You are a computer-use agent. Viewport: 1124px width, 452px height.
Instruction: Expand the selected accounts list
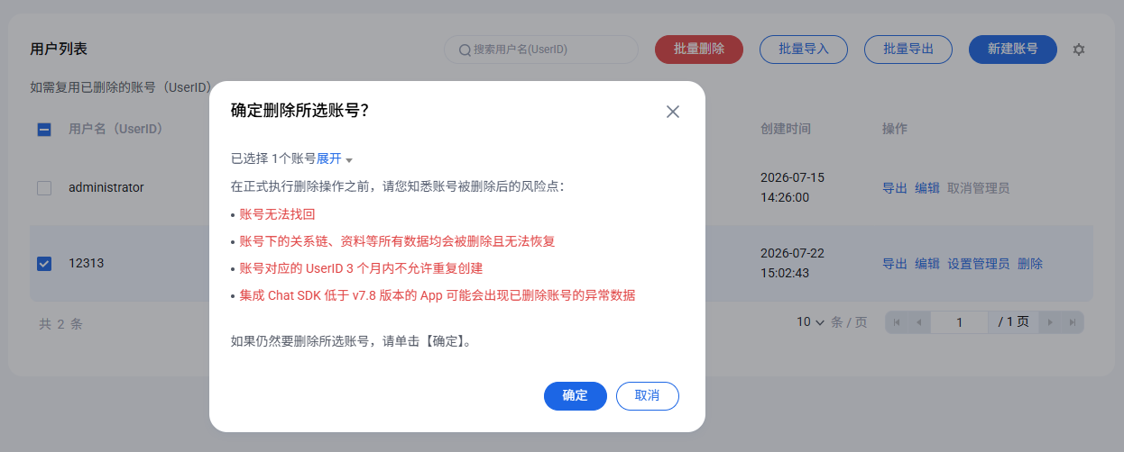(x=335, y=158)
